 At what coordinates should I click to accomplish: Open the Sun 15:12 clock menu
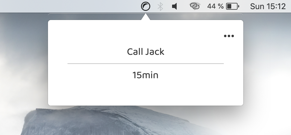[x=268, y=7]
